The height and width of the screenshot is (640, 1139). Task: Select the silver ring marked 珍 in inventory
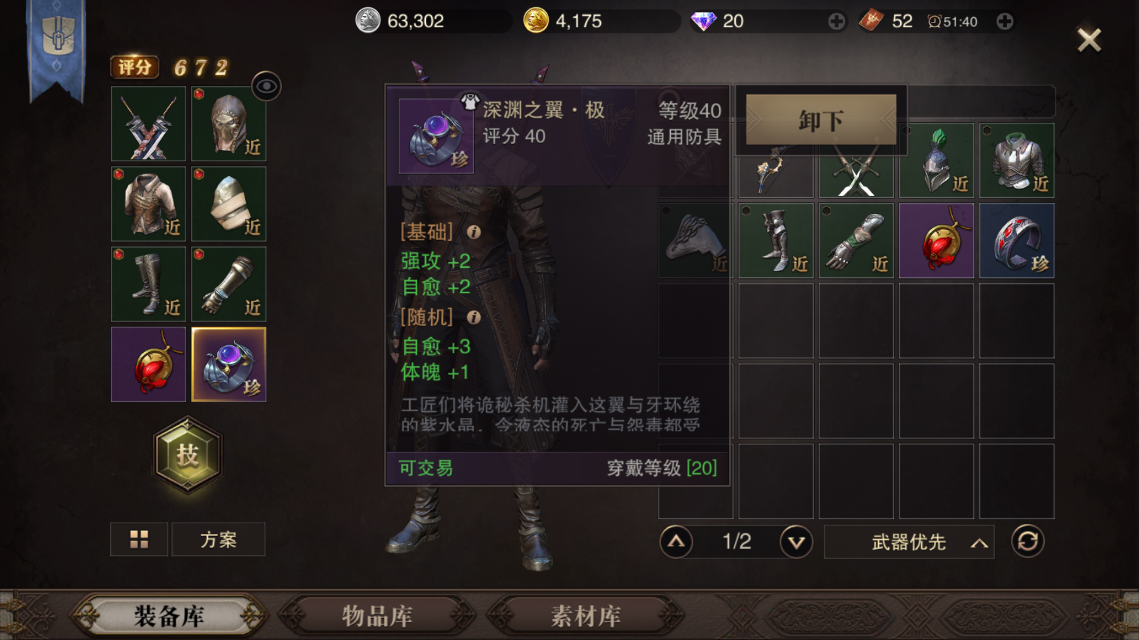coord(1017,241)
